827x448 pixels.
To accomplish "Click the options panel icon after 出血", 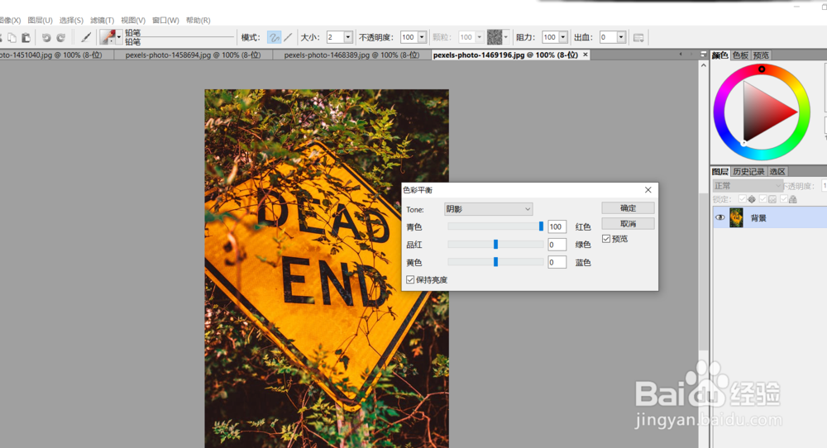I will coord(638,37).
